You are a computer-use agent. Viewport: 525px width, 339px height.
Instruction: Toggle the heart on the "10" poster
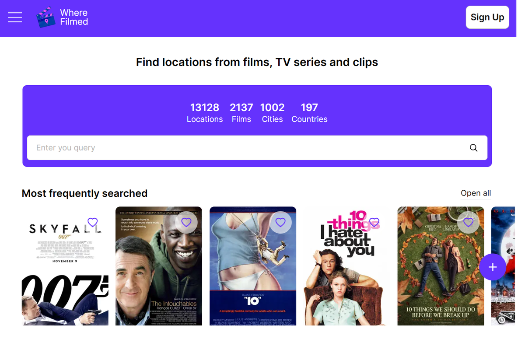(x=280, y=222)
